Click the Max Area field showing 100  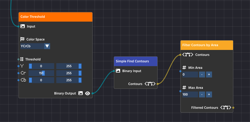tap(190, 94)
